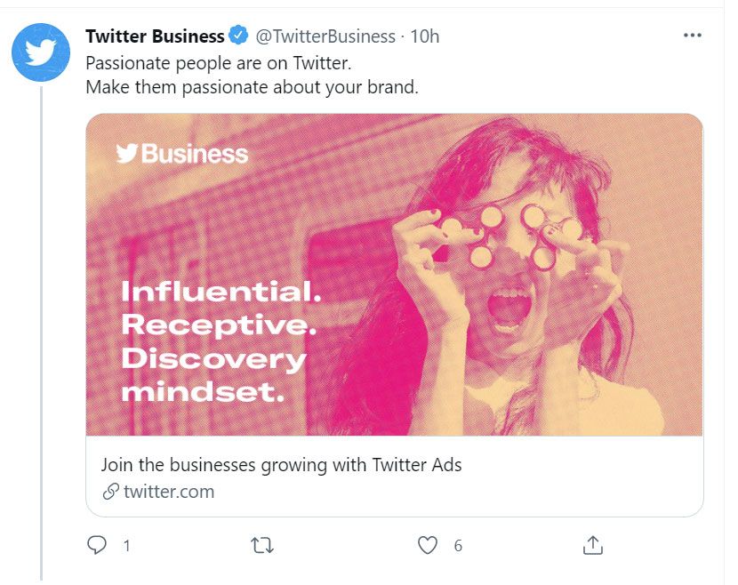The width and height of the screenshot is (738, 585).
Task: Retweet the Twitter Business post
Action: [x=262, y=545]
